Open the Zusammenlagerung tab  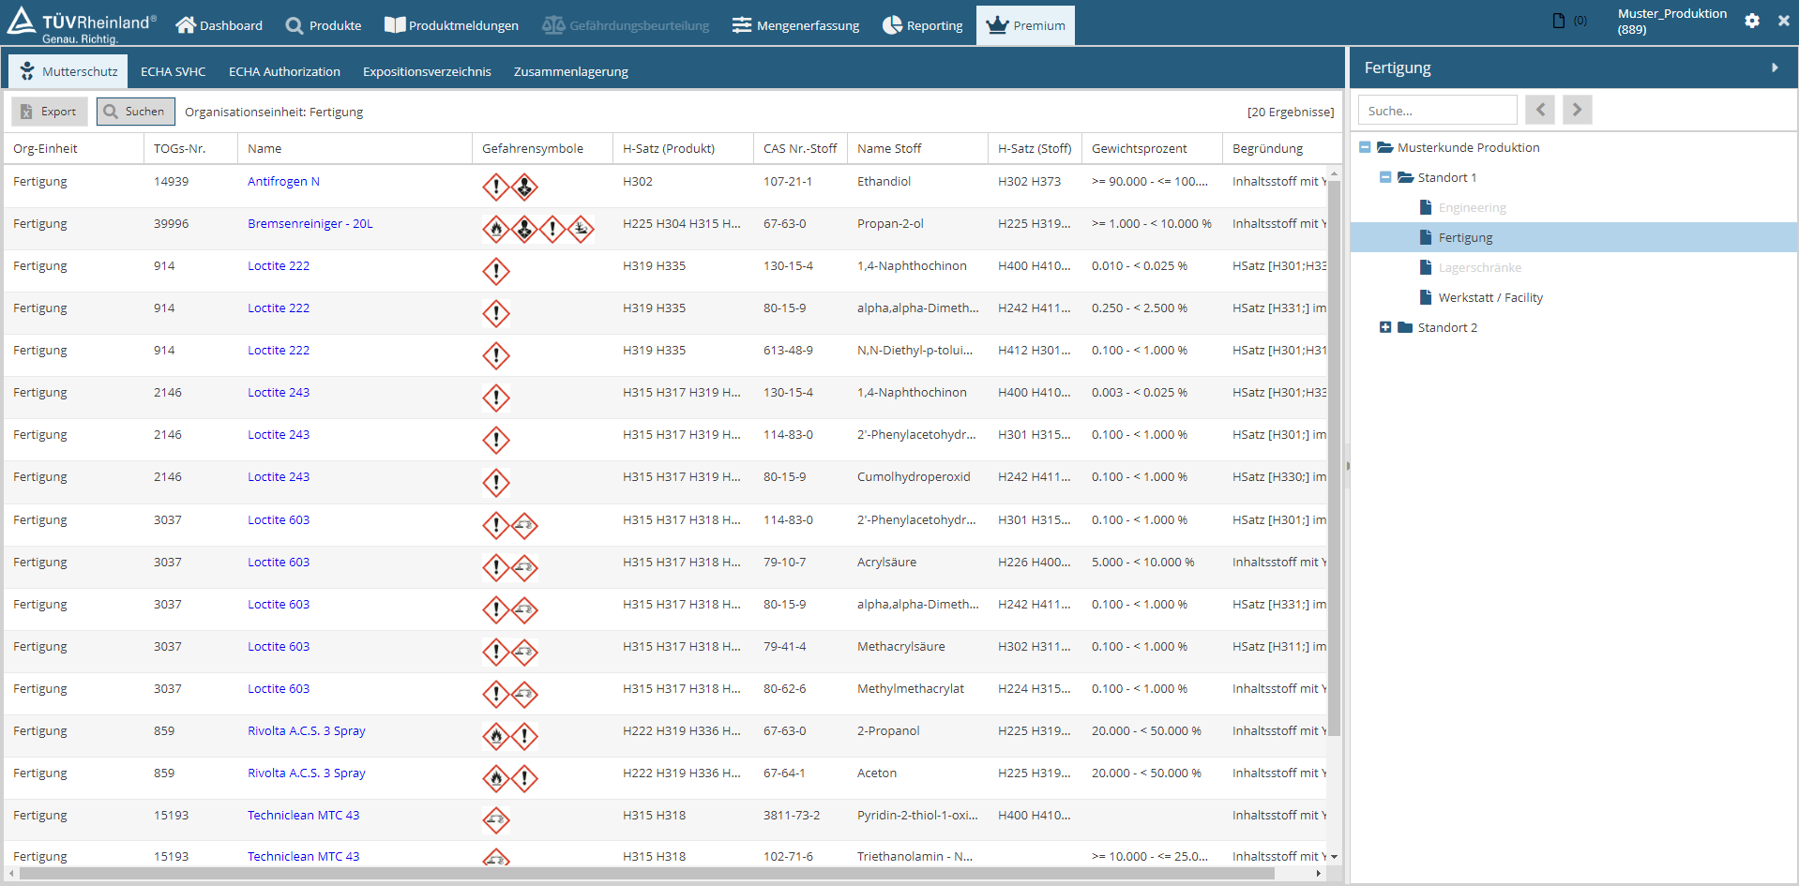point(570,72)
